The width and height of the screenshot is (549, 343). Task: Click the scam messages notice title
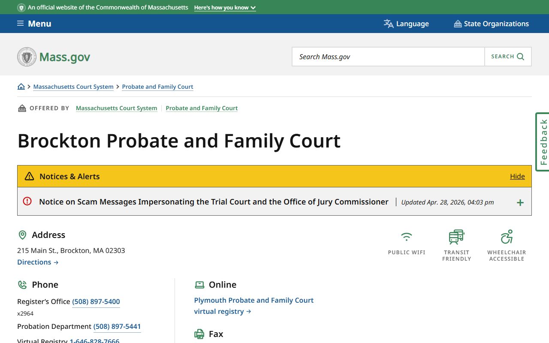[x=214, y=202]
